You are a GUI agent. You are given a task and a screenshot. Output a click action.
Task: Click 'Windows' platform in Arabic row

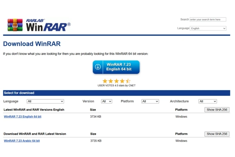[x=181, y=141]
